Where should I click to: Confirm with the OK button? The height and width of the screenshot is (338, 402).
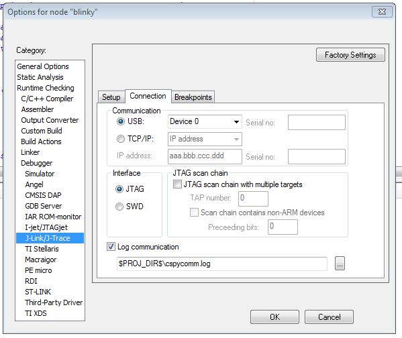pos(274,317)
